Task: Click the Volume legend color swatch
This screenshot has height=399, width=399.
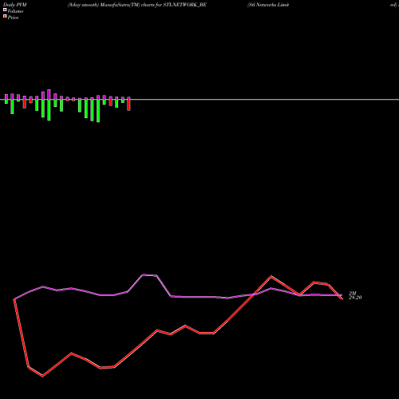Action: pyautogui.click(x=5, y=10)
